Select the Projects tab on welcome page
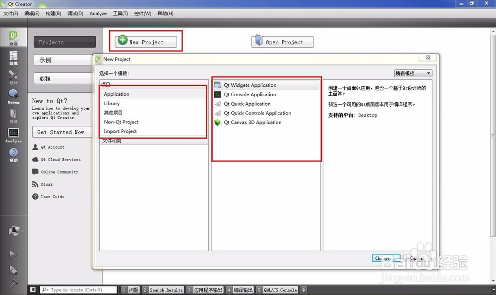 tap(65, 42)
